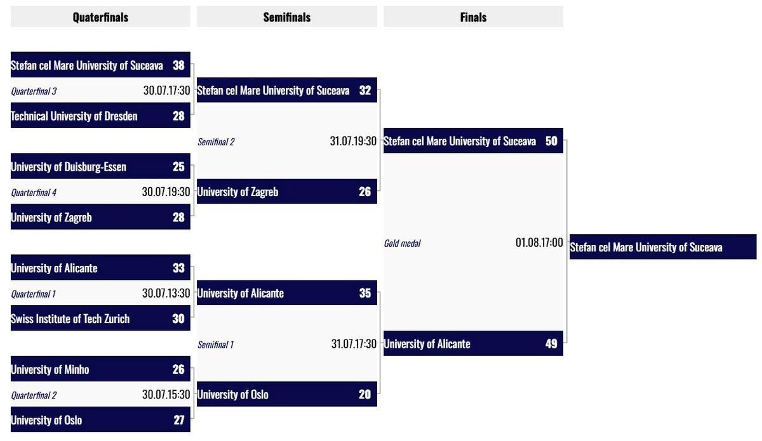Select Stefan cel Mare score 50 in Finals
Viewport: 762px width, 441px height.
tap(551, 141)
